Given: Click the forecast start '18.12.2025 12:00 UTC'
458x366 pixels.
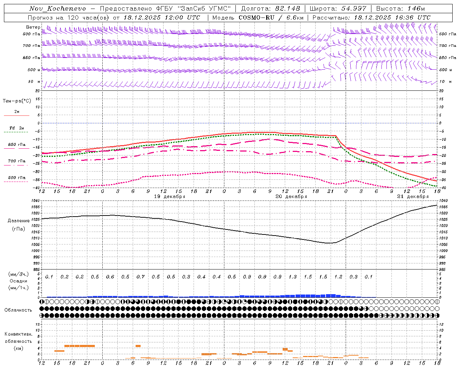Looking at the screenshot, I should point(162,18).
